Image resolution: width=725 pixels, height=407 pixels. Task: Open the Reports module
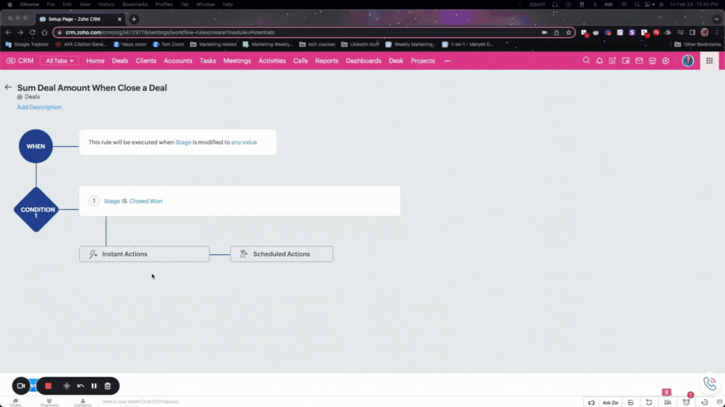326,61
